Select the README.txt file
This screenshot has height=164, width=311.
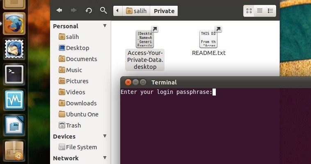click(x=208, y=41)
